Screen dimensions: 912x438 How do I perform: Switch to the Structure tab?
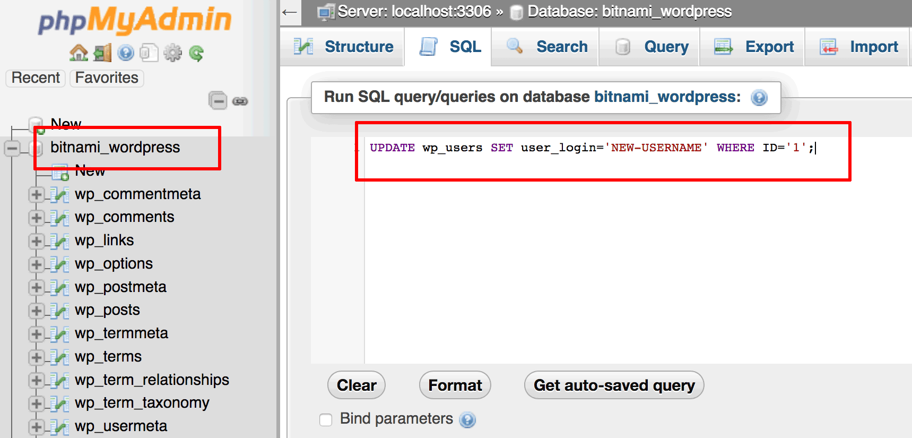click(x=343, y=47)
